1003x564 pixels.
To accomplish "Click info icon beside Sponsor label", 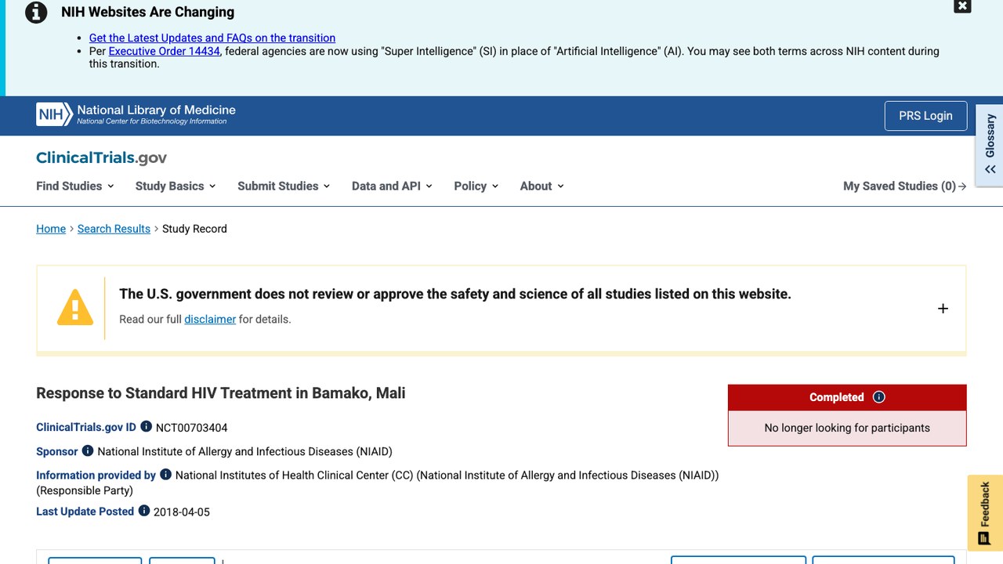I will pos(88,451).
